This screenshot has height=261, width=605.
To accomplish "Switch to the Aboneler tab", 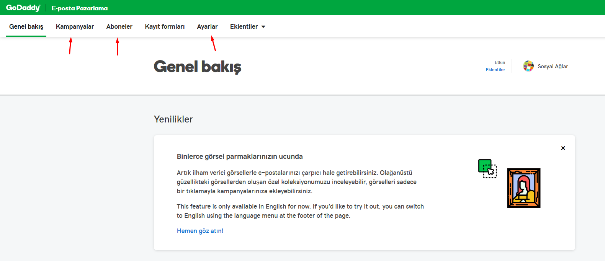I will (119, 26).
